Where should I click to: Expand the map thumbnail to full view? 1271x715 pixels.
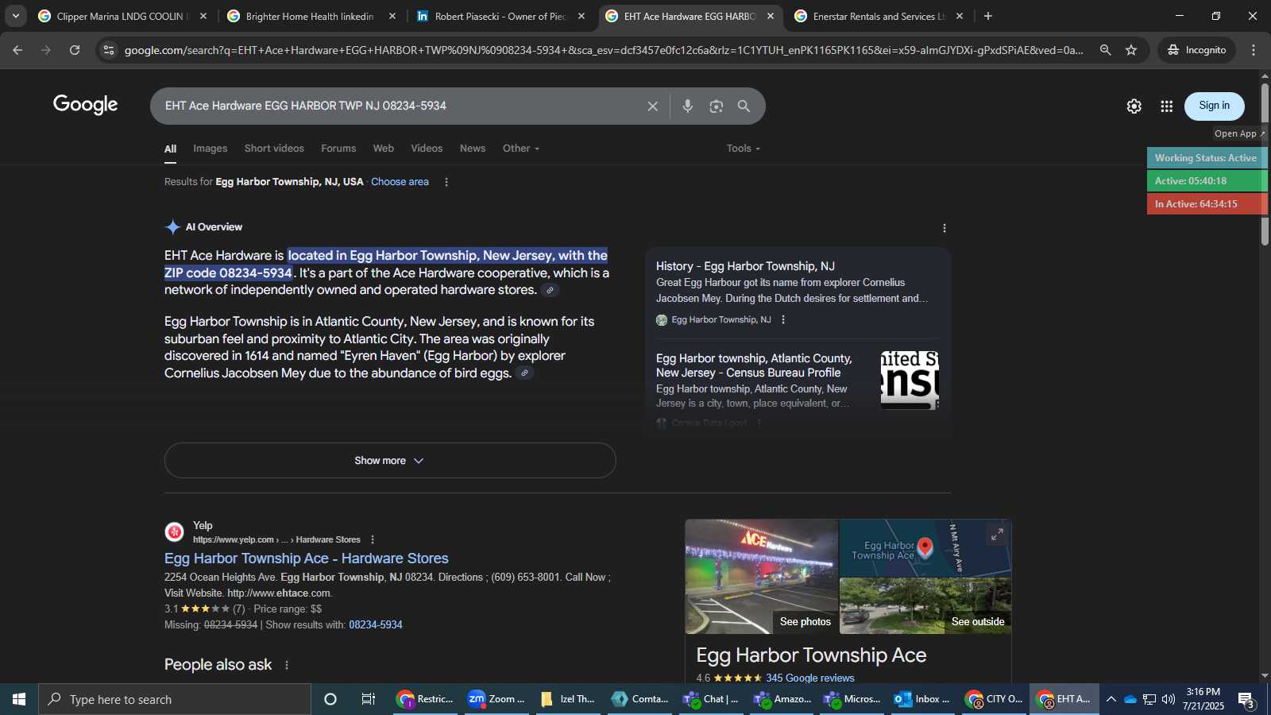click(x=997, y=535)
